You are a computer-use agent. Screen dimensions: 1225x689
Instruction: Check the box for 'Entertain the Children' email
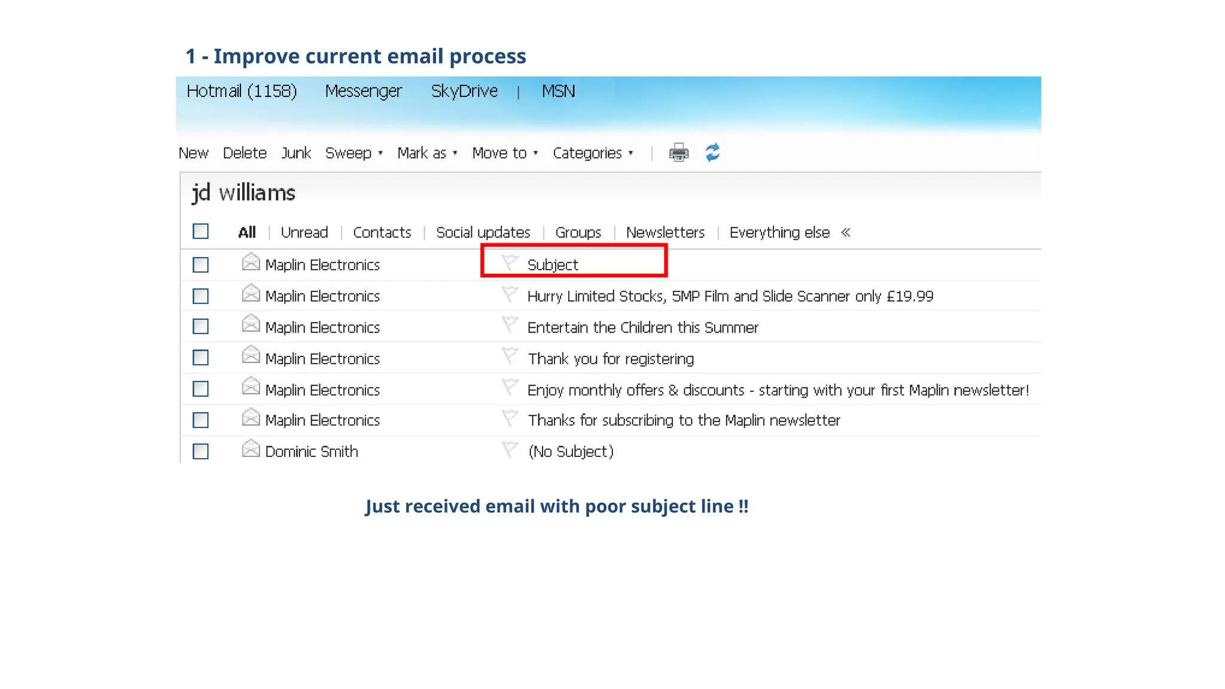coord(200,327)
